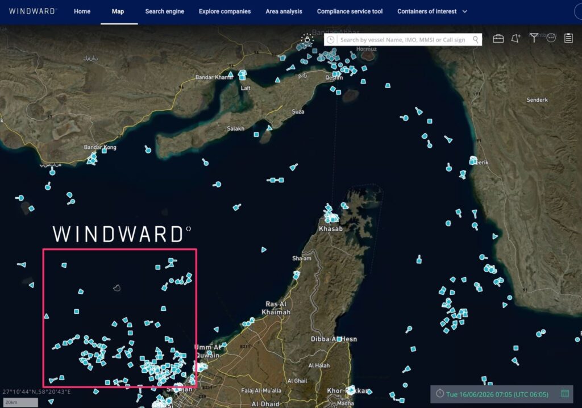Viewport: 582px width, 408px height.
Task: Click the add-area polygon icon
Action: click(516, 38)
